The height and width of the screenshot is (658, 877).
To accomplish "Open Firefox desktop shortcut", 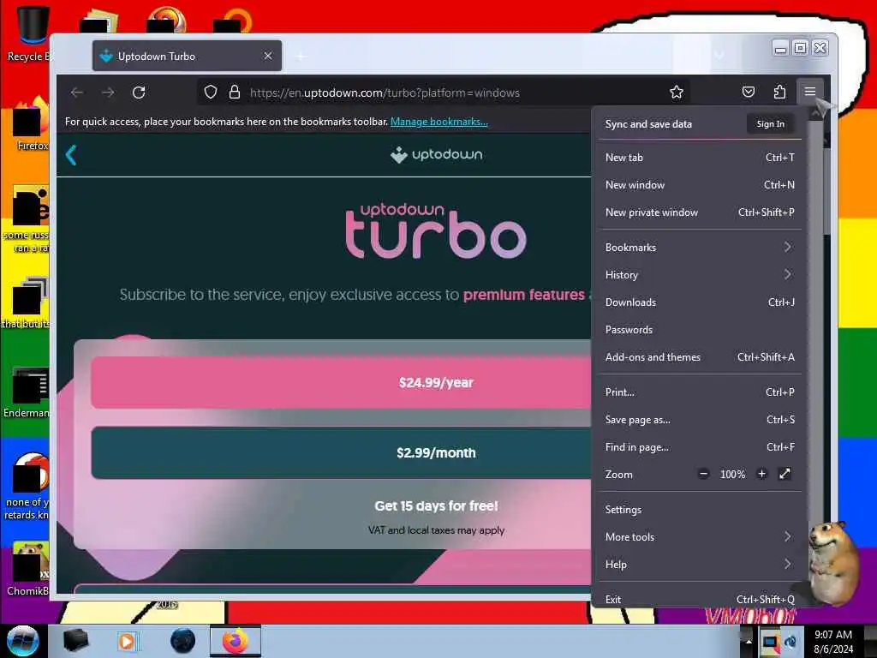I will (31, 123).
